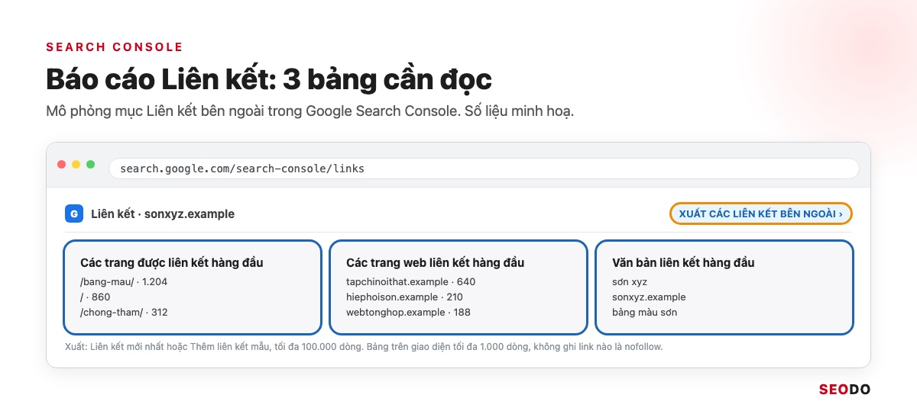Select the '/ · 860' row

[95, 297]
